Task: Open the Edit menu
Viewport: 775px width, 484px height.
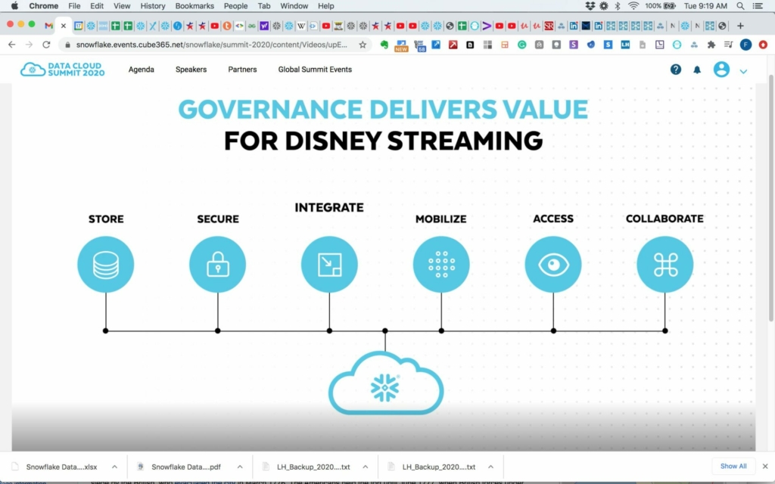Action: tap(97, 6)
